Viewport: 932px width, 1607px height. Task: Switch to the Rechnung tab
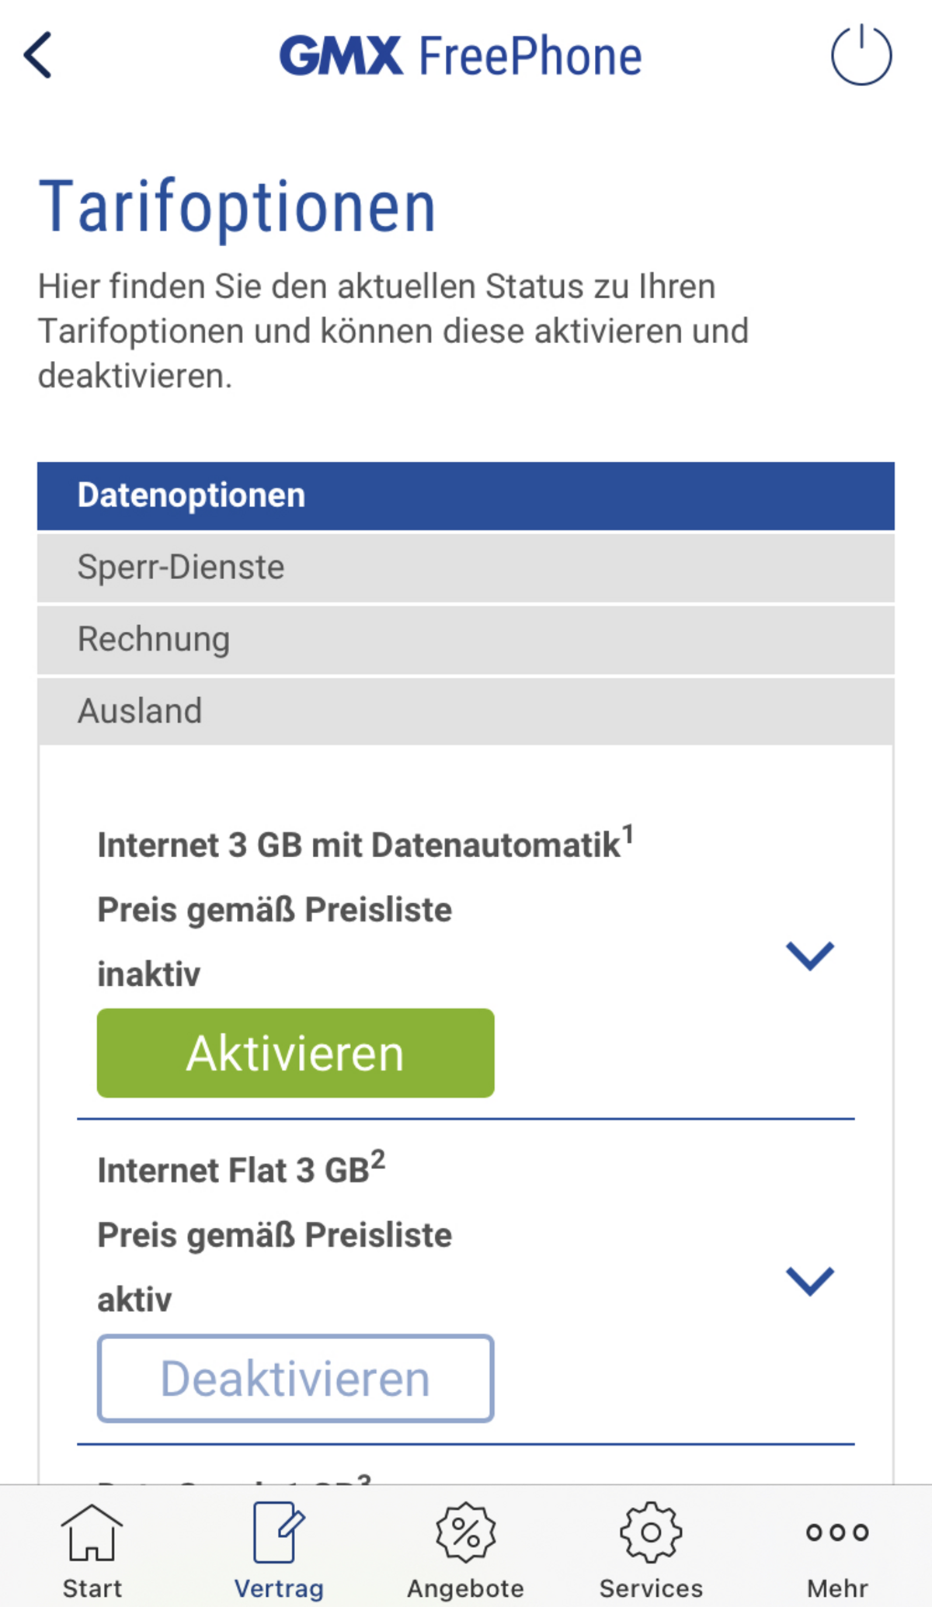pyautogui.click(x=466, y=640)
